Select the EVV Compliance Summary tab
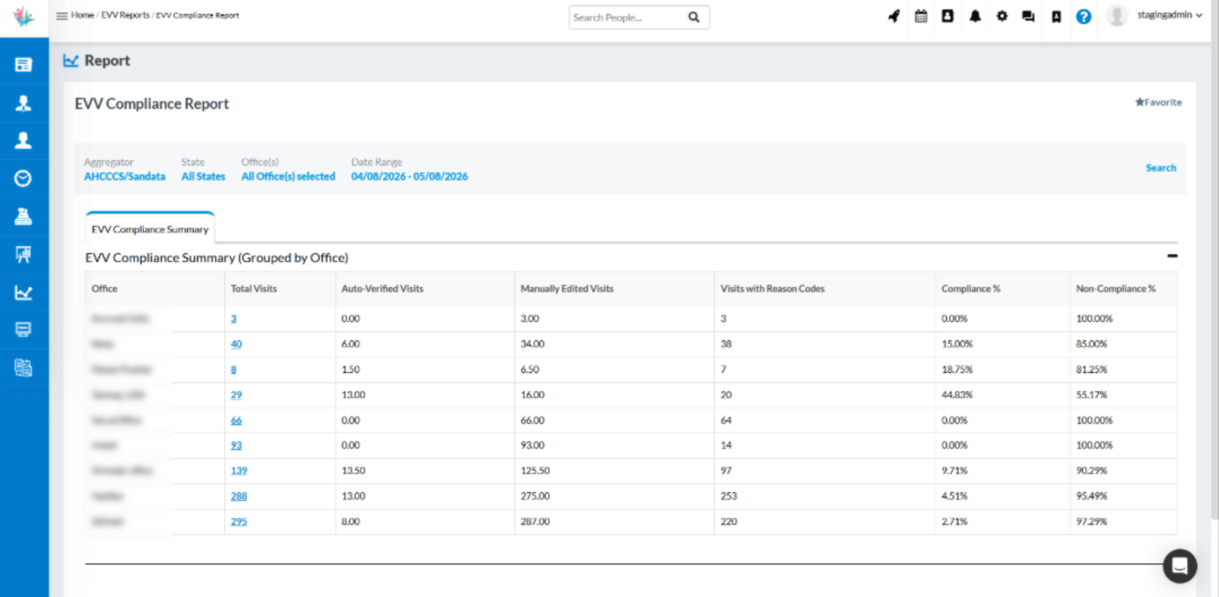The height and width of the screenshot is (597, 1219). click(x=150, y=229)
